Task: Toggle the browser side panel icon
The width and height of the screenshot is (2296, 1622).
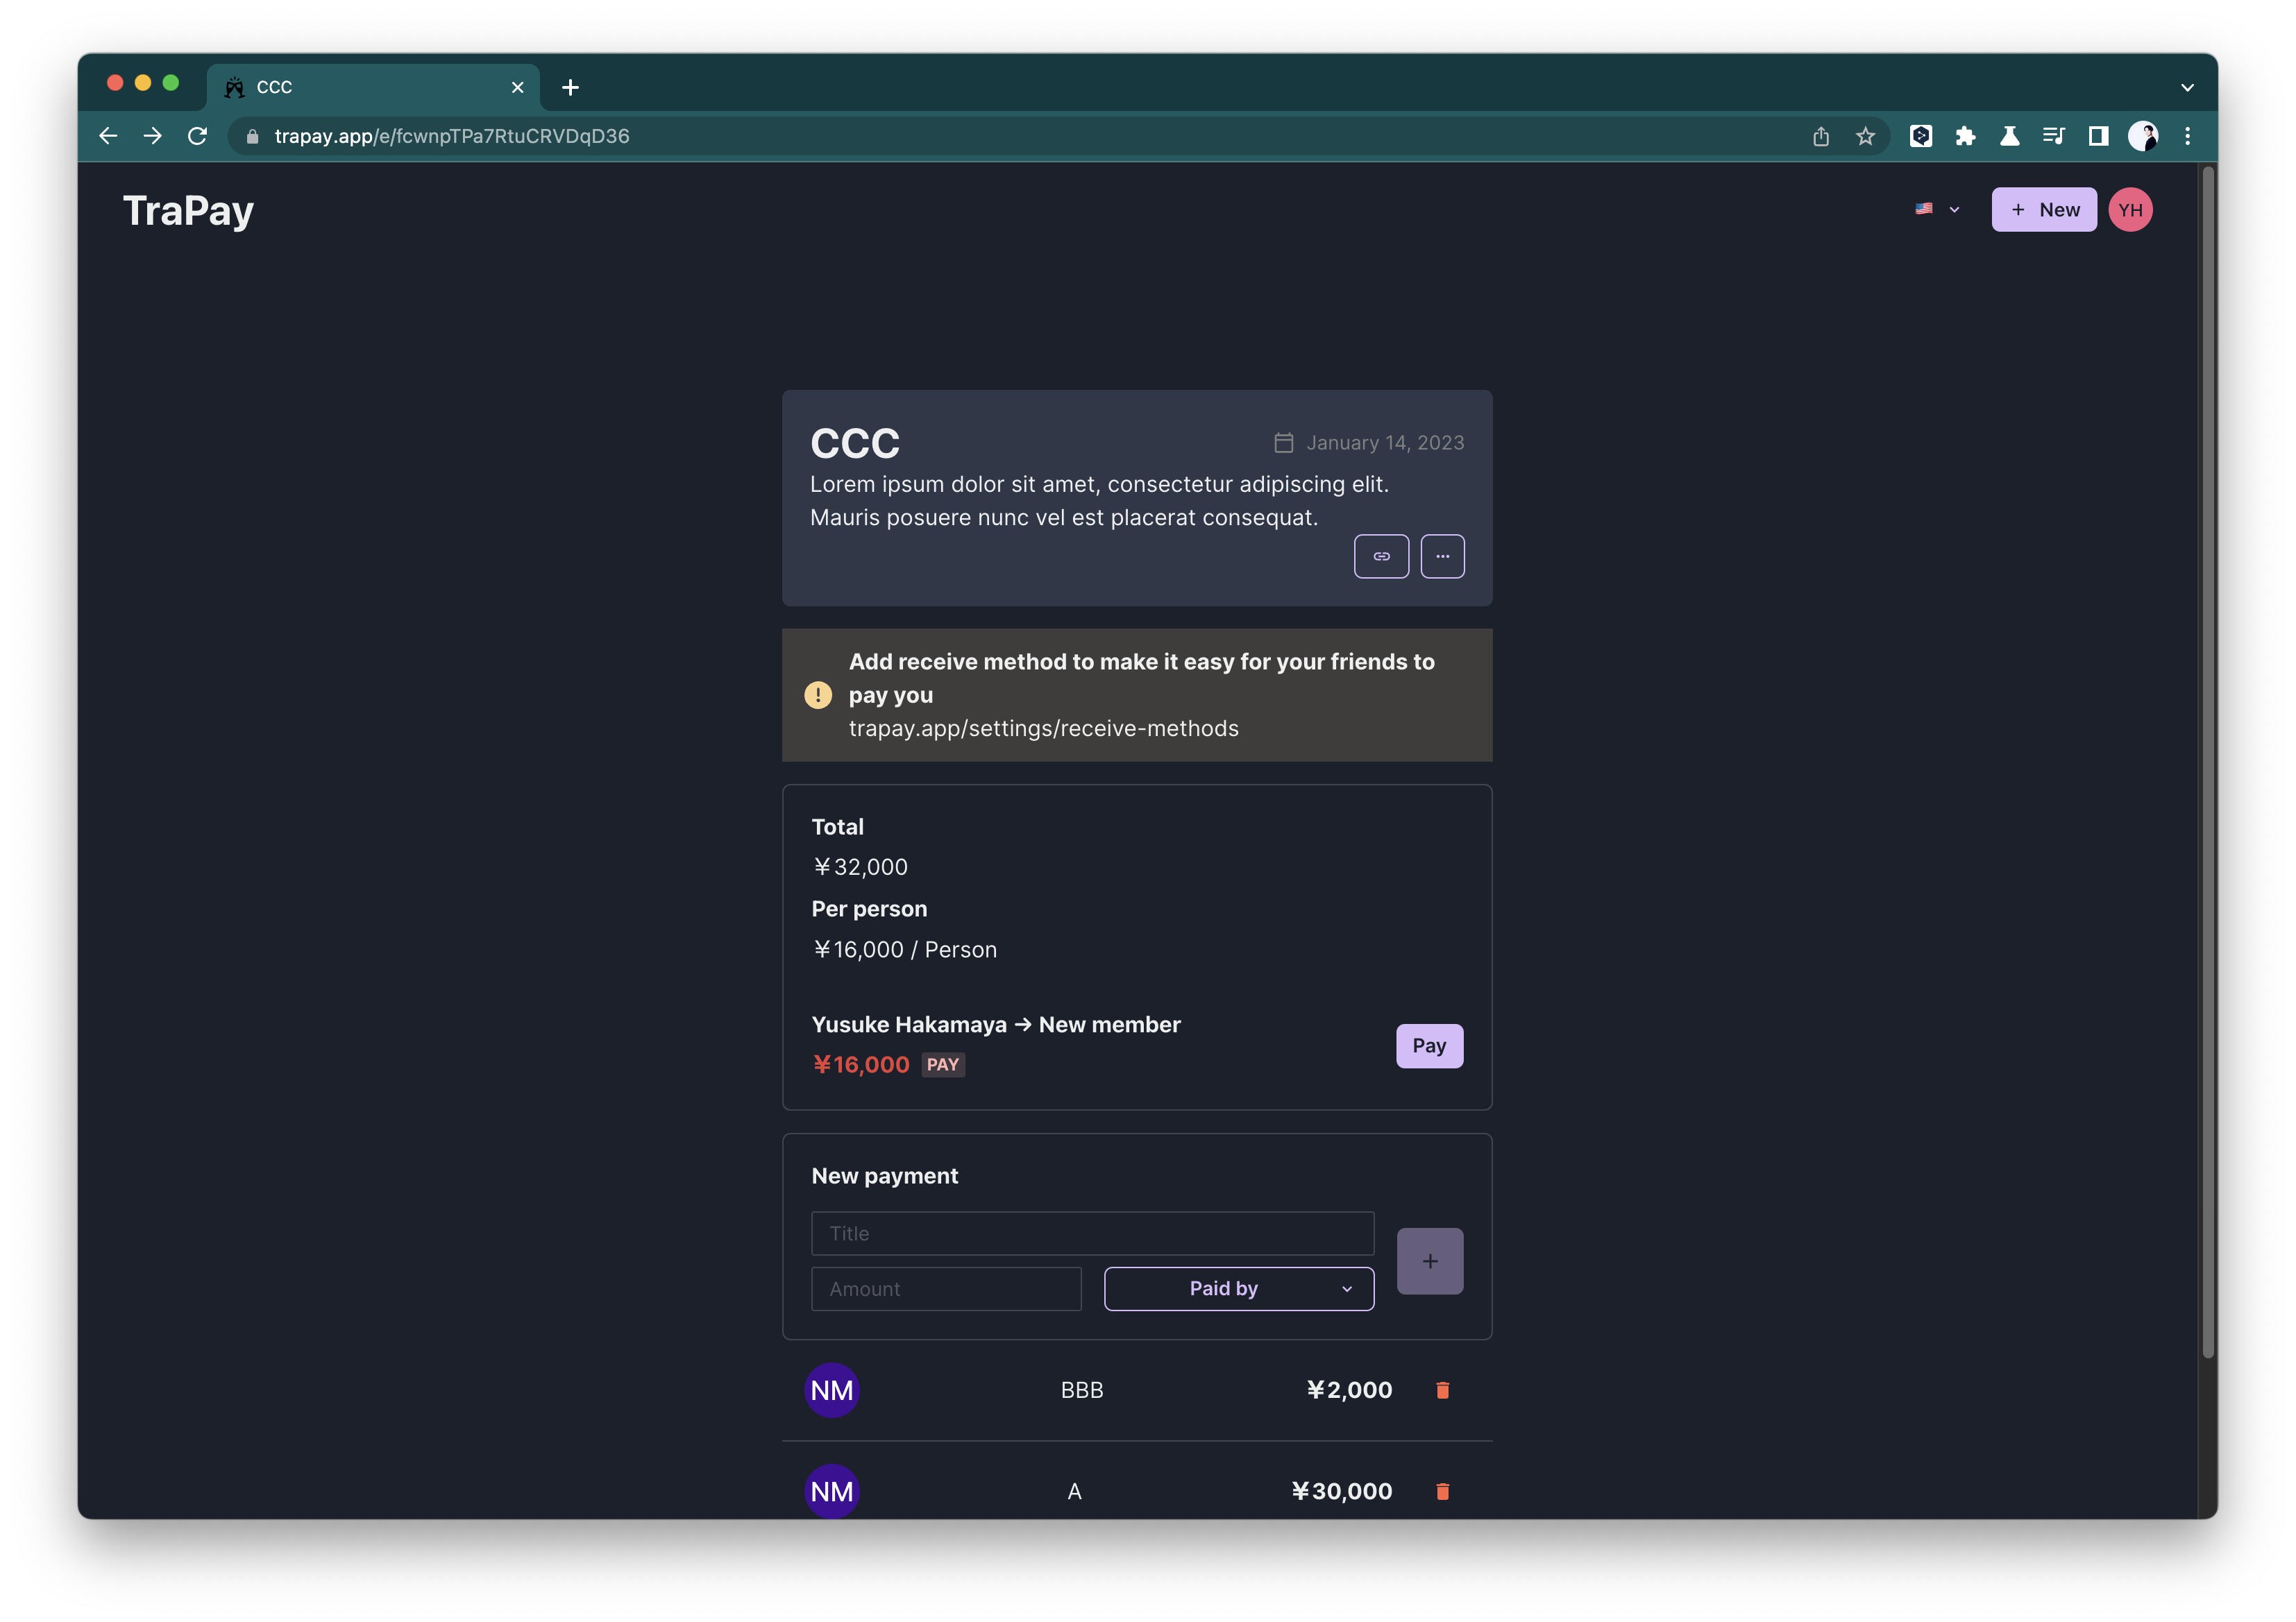Action: pyautogui.click(x=2098, y=136)
